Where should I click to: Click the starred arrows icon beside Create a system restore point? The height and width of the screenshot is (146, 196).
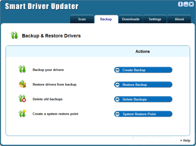coord(22,113)
